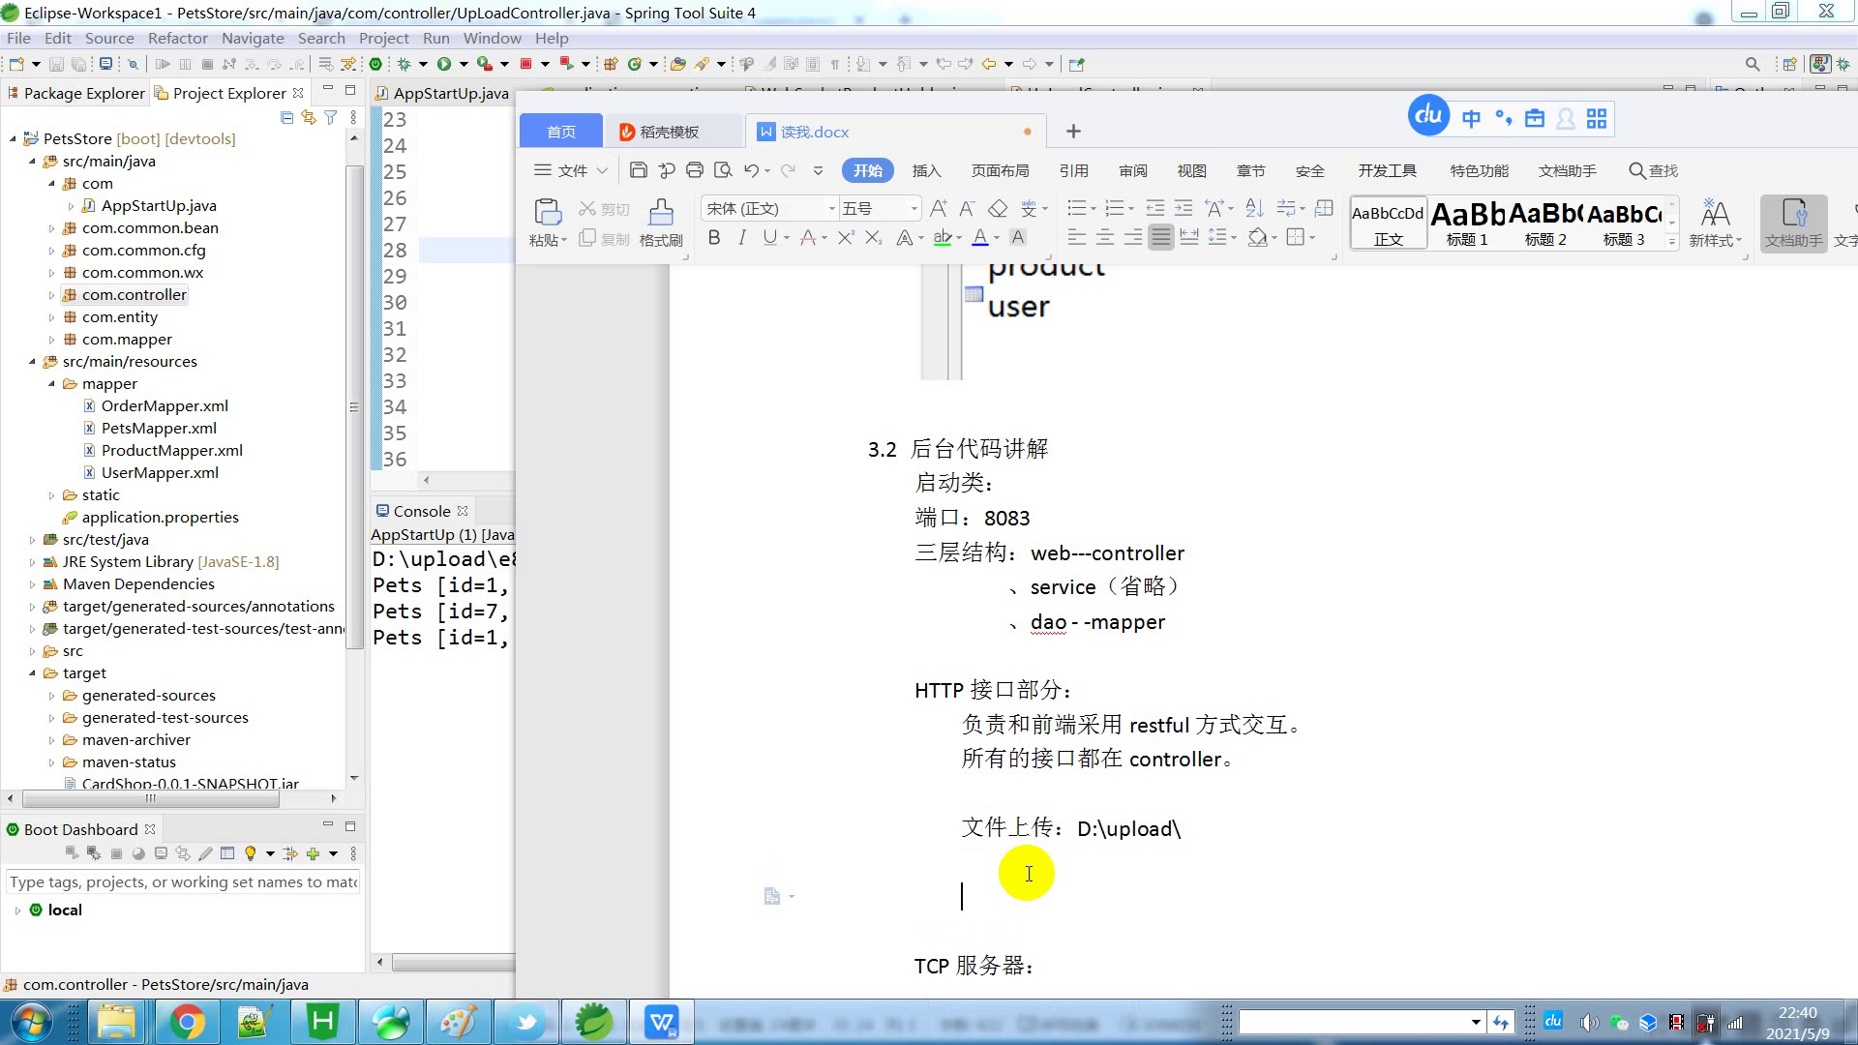Click the clear formatting eraser icon

click(998, 209)
